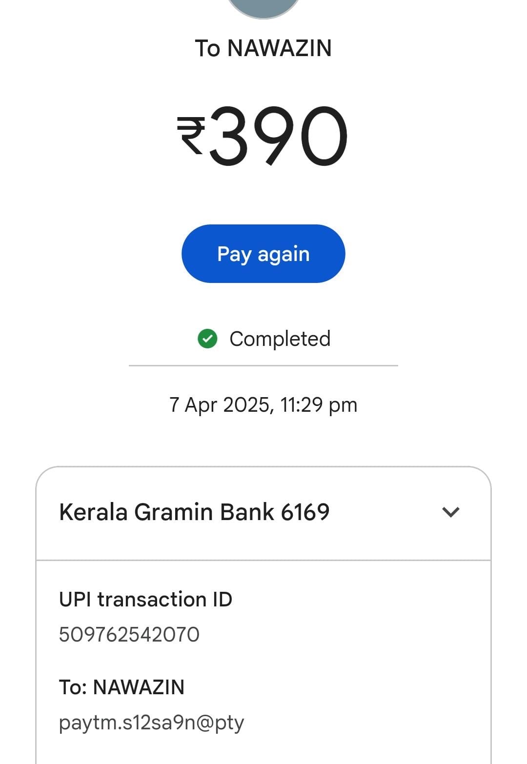Tap the Pay again button
This screenshot has height=764, width=527.
pyautogui.click(x=263, y=254)
